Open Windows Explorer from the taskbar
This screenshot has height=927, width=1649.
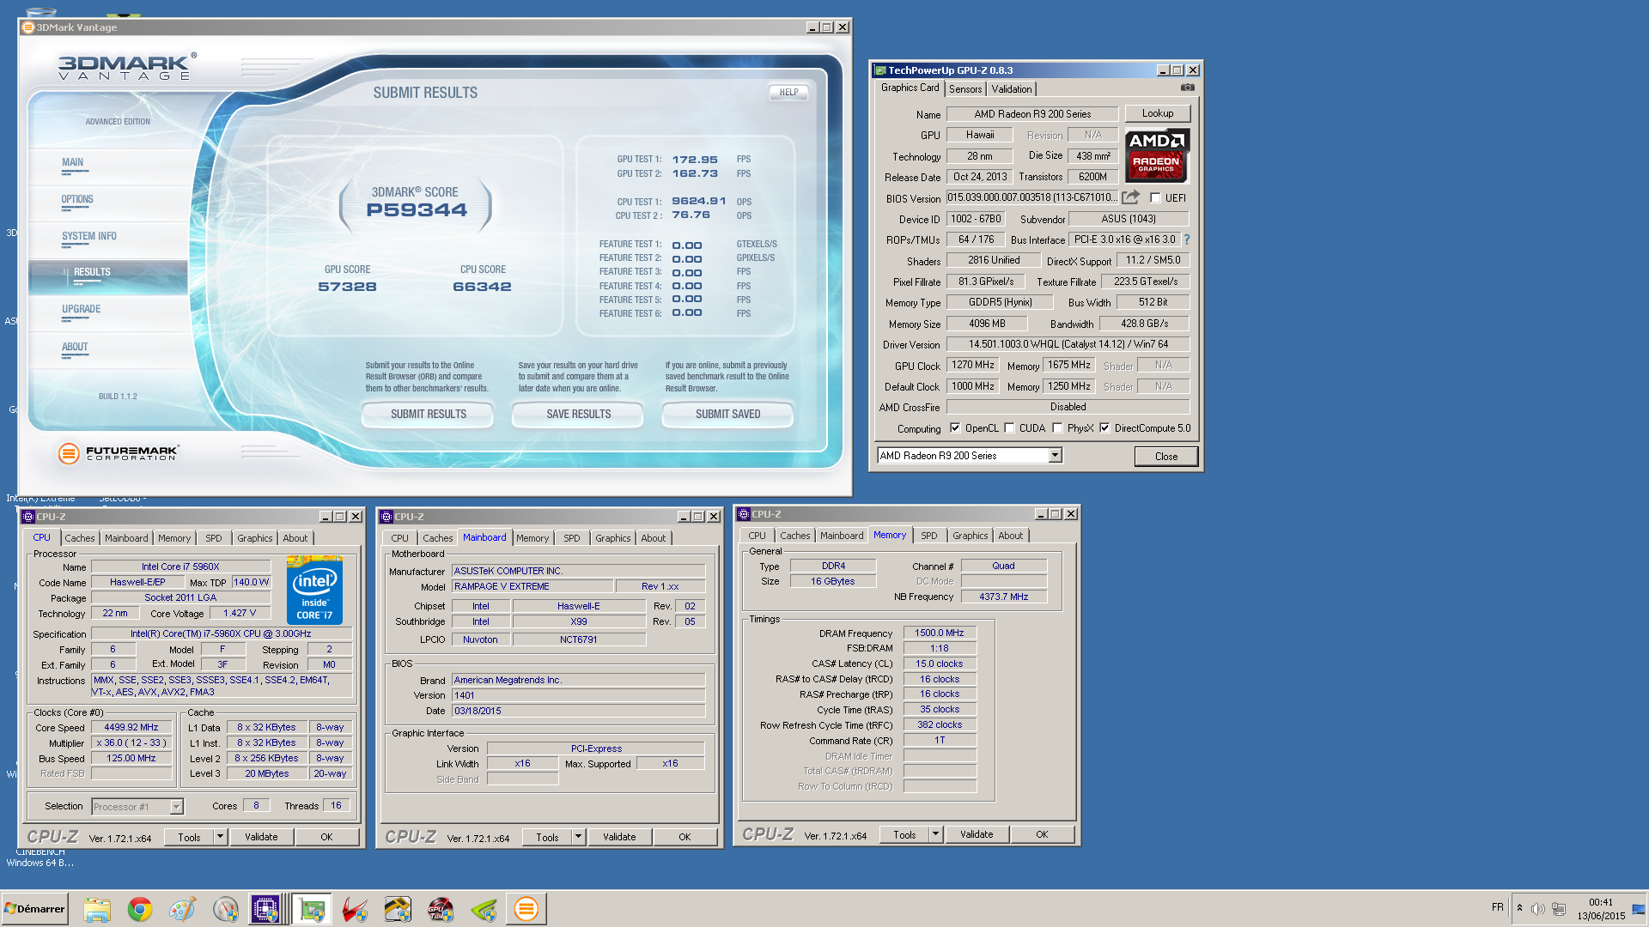pos(97,909)
